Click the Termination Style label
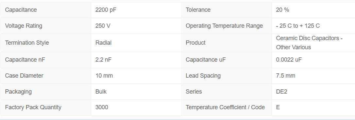The image size is (355, 120). coord(27,43)
